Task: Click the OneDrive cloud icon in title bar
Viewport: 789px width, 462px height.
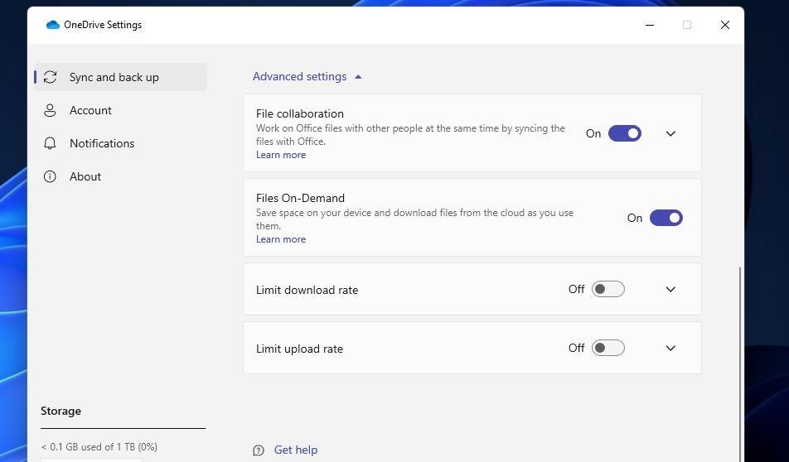Action: tap(53, 25)
